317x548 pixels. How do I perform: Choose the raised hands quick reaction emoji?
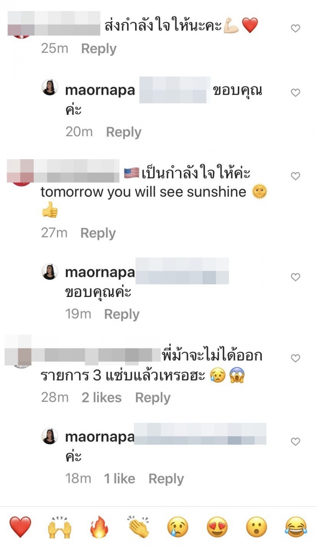[x=59, y=527]
